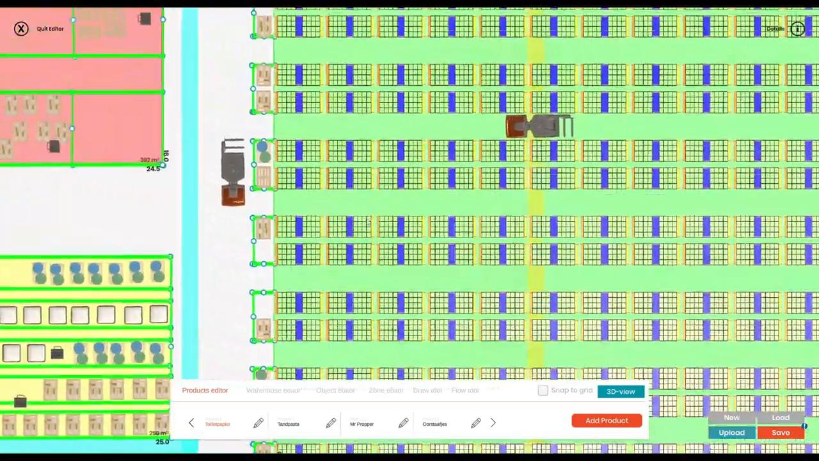Edit Oorstaafjes product with pencil icon
Screen dimensions: 819x461
click(x=476, y=423)
